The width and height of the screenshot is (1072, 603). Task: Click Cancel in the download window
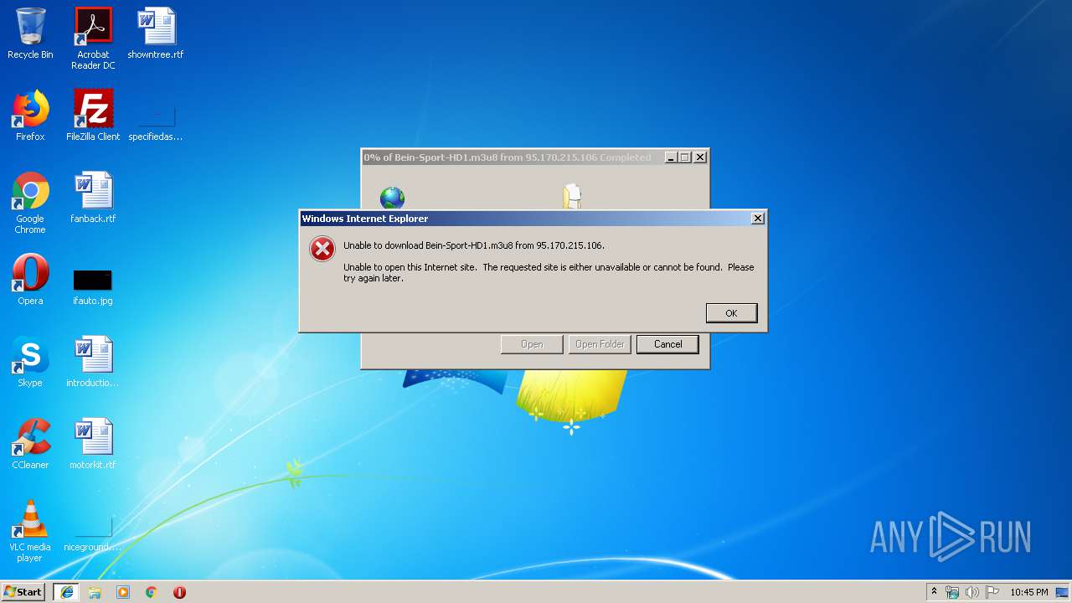(667, 344)
